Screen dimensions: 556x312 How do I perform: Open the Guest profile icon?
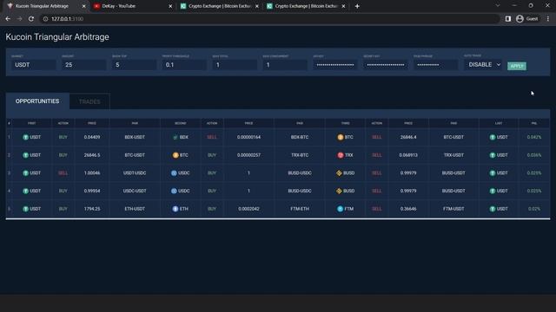(x=520, y=19)
